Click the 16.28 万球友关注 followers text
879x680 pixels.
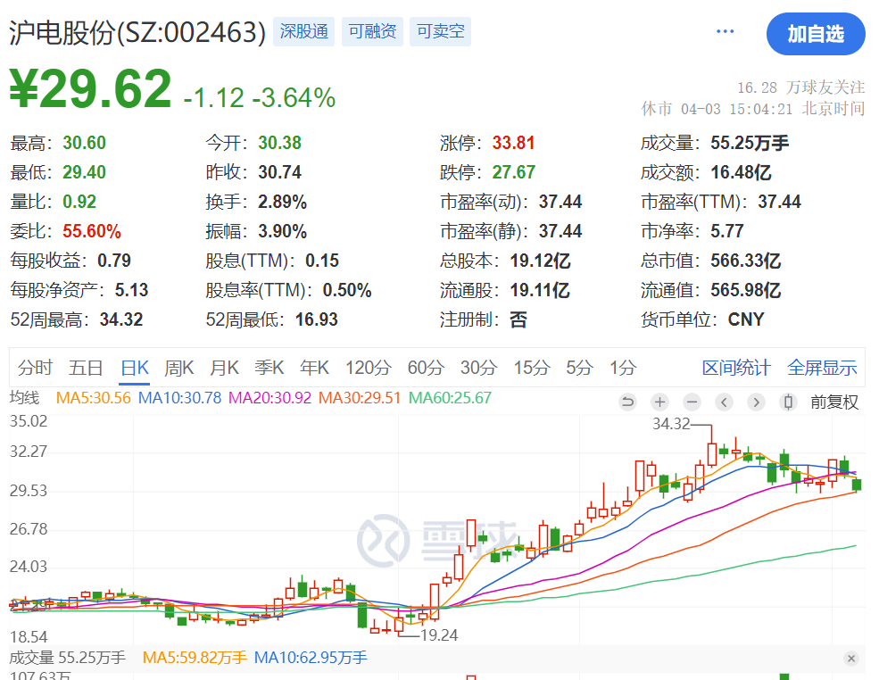pyautogui.click(x=801, y=87)
